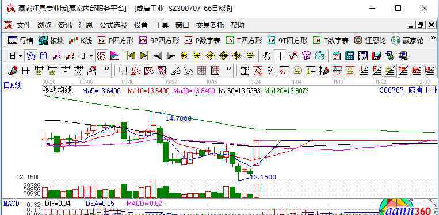Open the 帮助 menu
Image resolution: width=439 pixels, height=215 pixels.
click(238, 25)
